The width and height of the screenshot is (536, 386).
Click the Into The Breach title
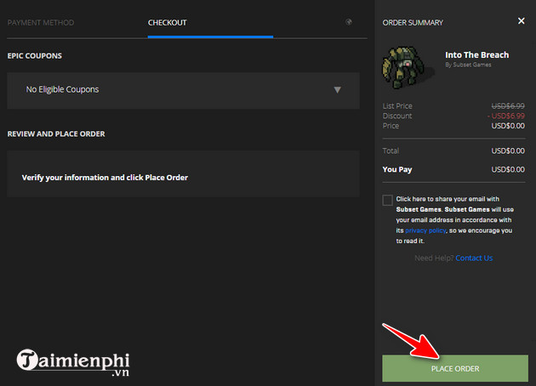pos(476,55)
